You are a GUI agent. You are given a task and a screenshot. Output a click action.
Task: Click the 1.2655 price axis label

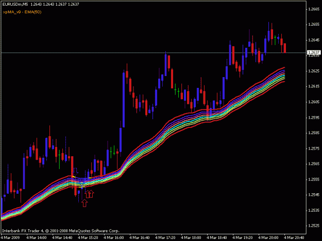[314, 24]
